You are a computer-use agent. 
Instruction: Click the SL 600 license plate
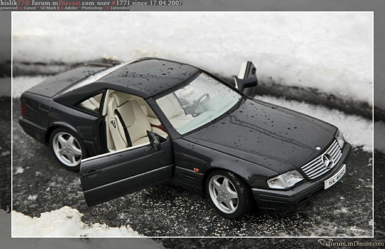click(x=335, y=177)
